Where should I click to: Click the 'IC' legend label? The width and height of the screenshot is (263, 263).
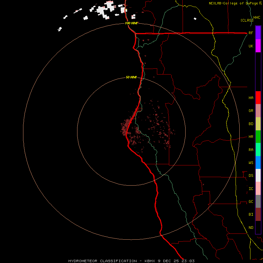pyautogui.click(x=251, y=189)
